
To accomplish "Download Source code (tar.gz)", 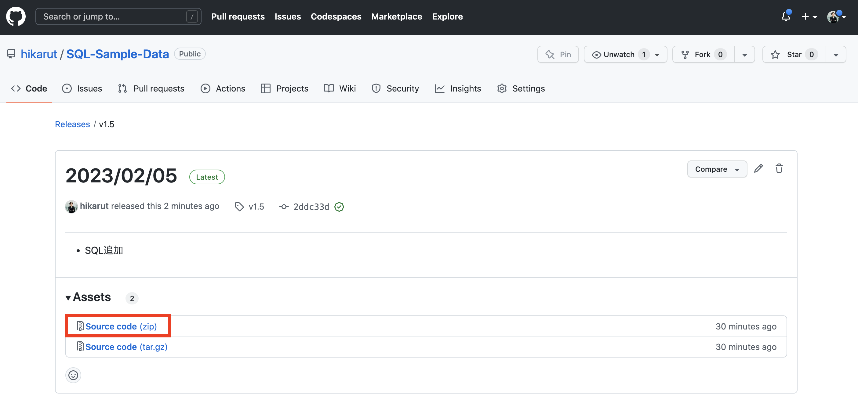I will pos(126,347).
